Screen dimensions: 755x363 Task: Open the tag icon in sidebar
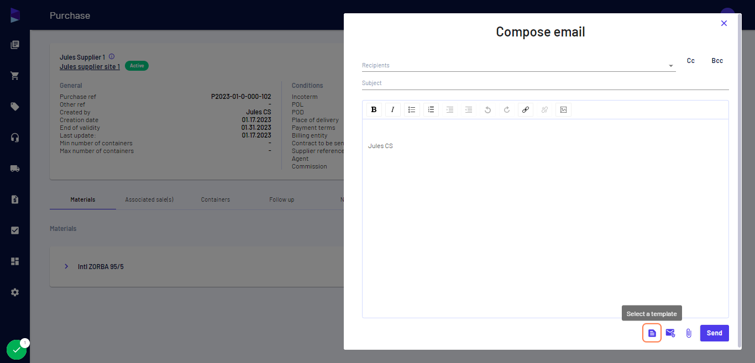pyautogui.click(x=15, y=107)
